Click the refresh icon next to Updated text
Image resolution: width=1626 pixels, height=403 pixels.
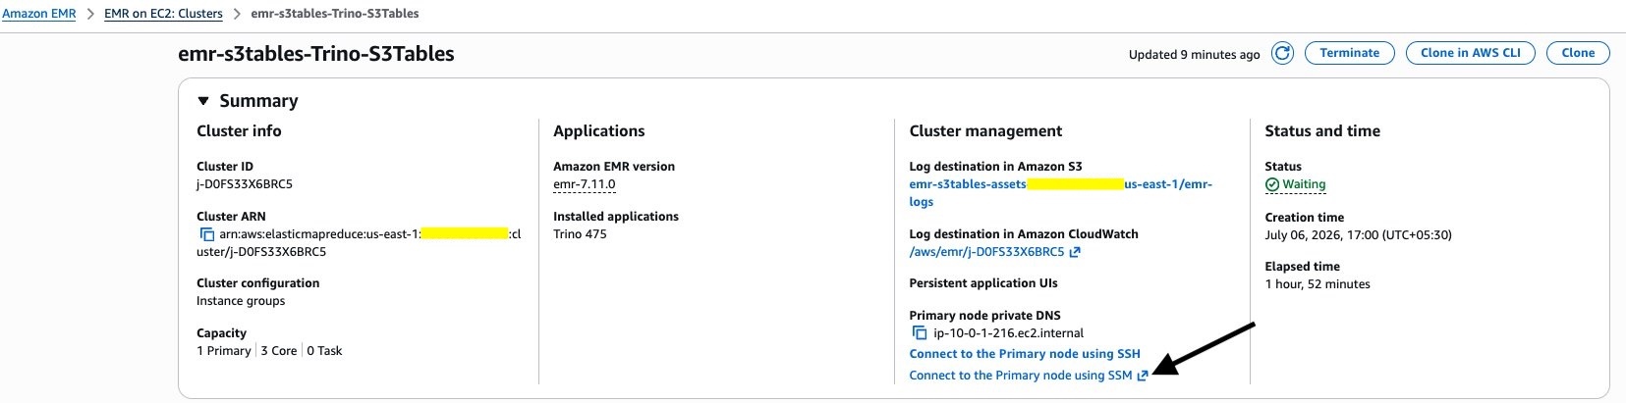(x=1282, y=53)
